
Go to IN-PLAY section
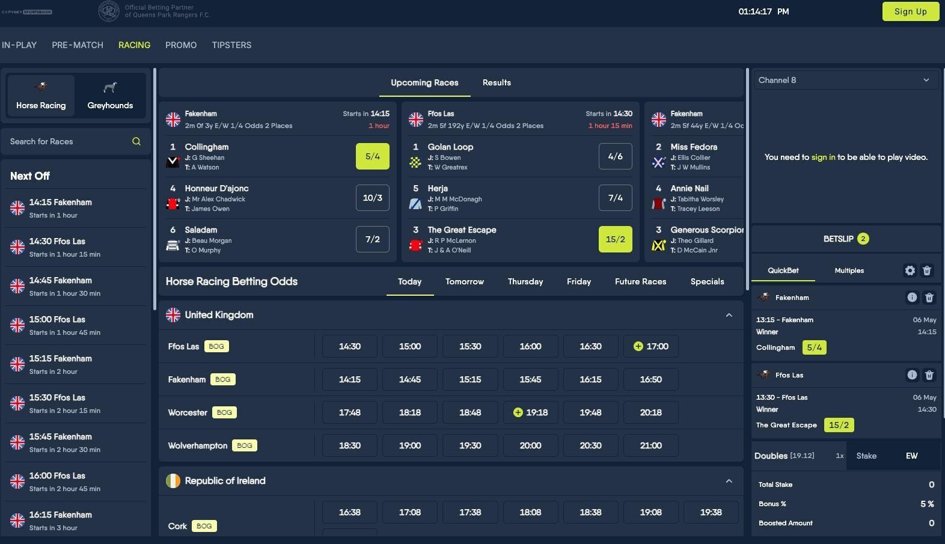(19, 45)
